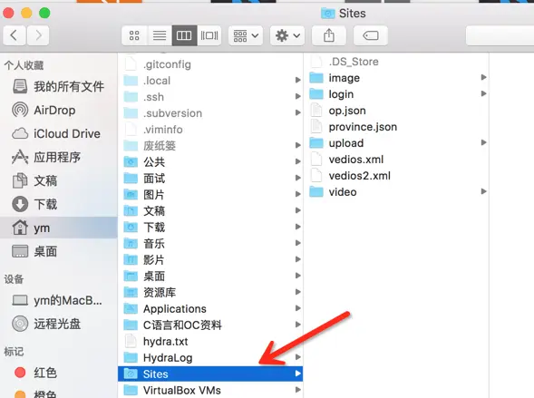534x398 pixels.
Task: Expand the .subversion folder arrow
Action: tap(298, 112)
